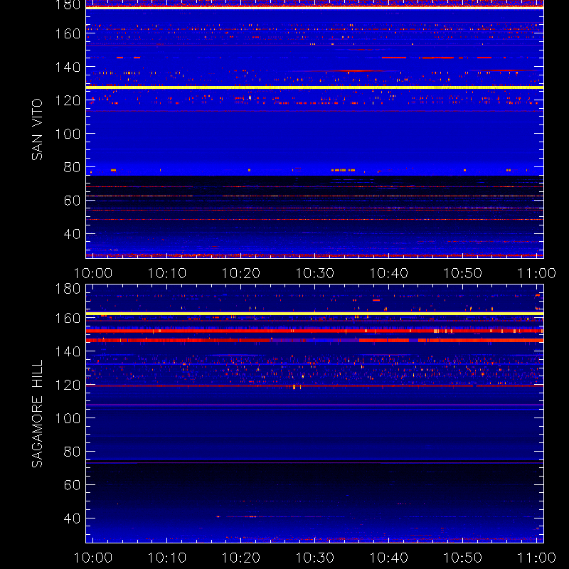569x569 pixels.
Task: Click 10:00 time label under San Vito plot
Action: [x=93, y=273]
